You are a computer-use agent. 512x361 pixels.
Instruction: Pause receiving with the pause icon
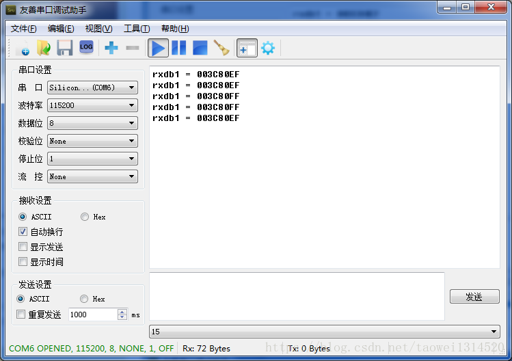pyautogui.click(x=179, y=48)
